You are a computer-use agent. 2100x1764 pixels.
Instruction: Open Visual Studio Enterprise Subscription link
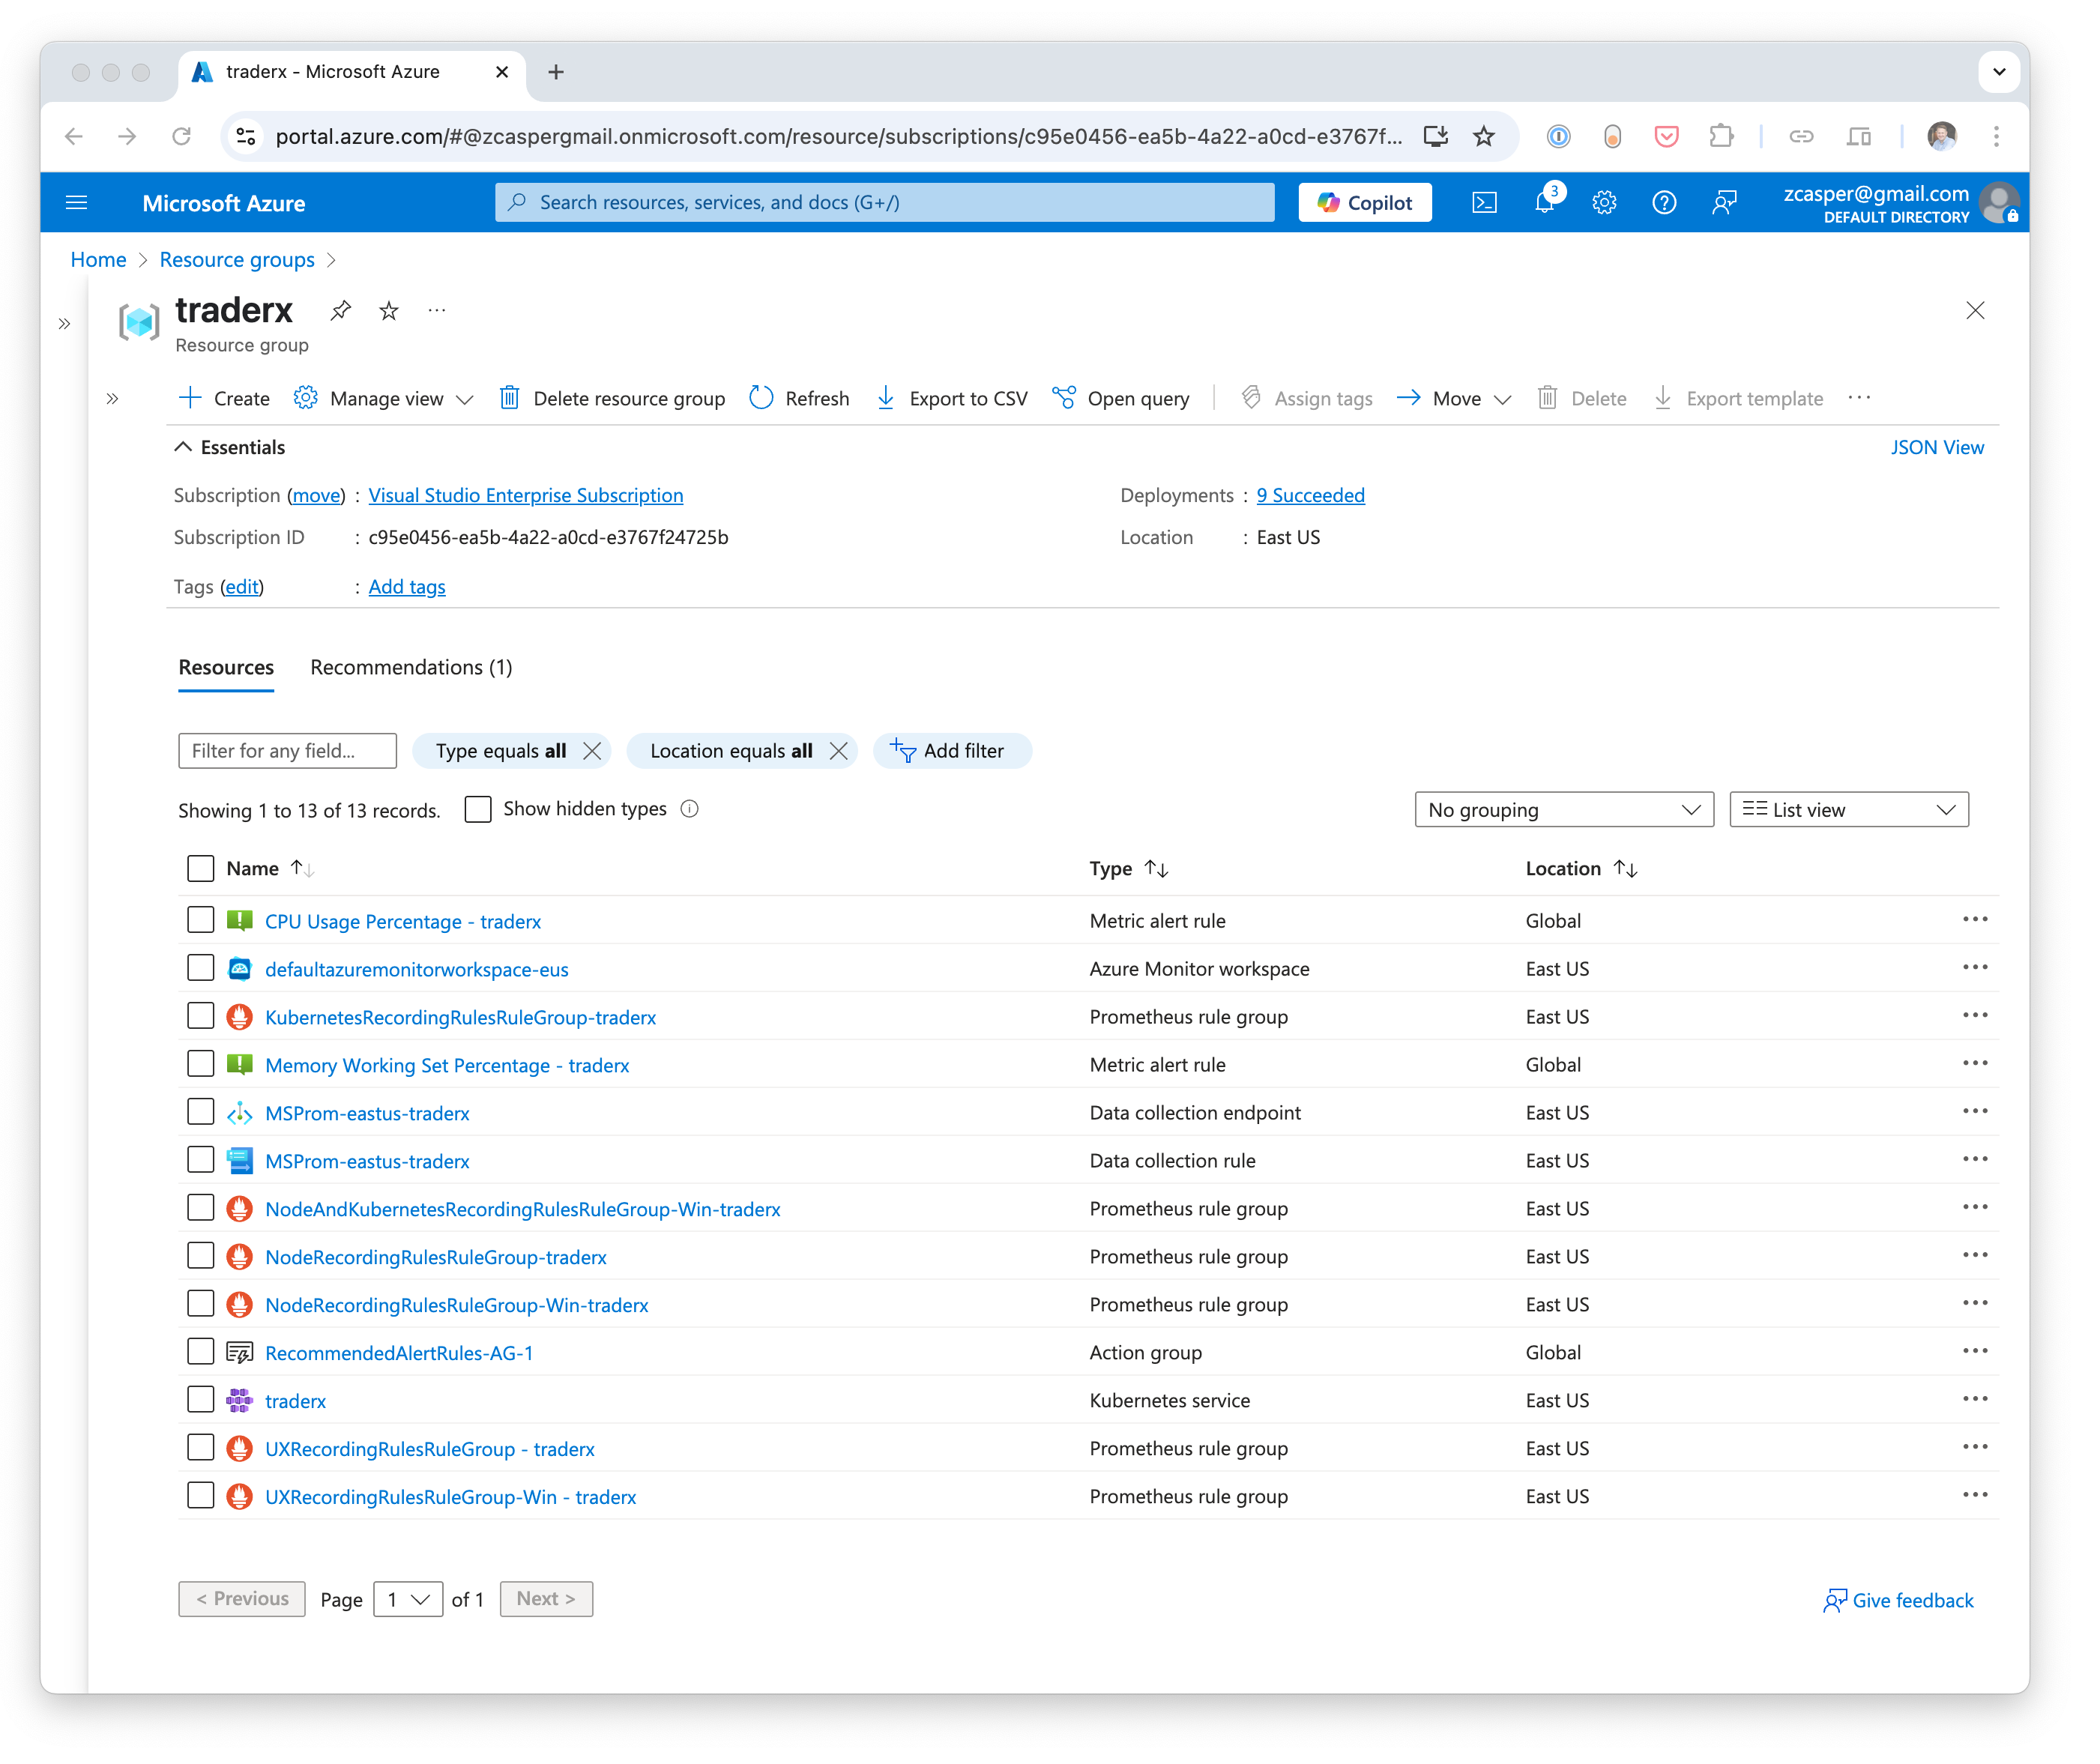(x=526, y=496)
